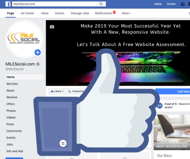Open the Create link in top bar
The image size is (190, 159).
[171, 4]
